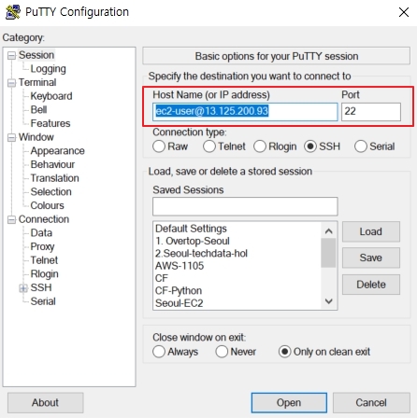Select the Session category
This screenshot has height=418, width=417.
tap(36, 55)
